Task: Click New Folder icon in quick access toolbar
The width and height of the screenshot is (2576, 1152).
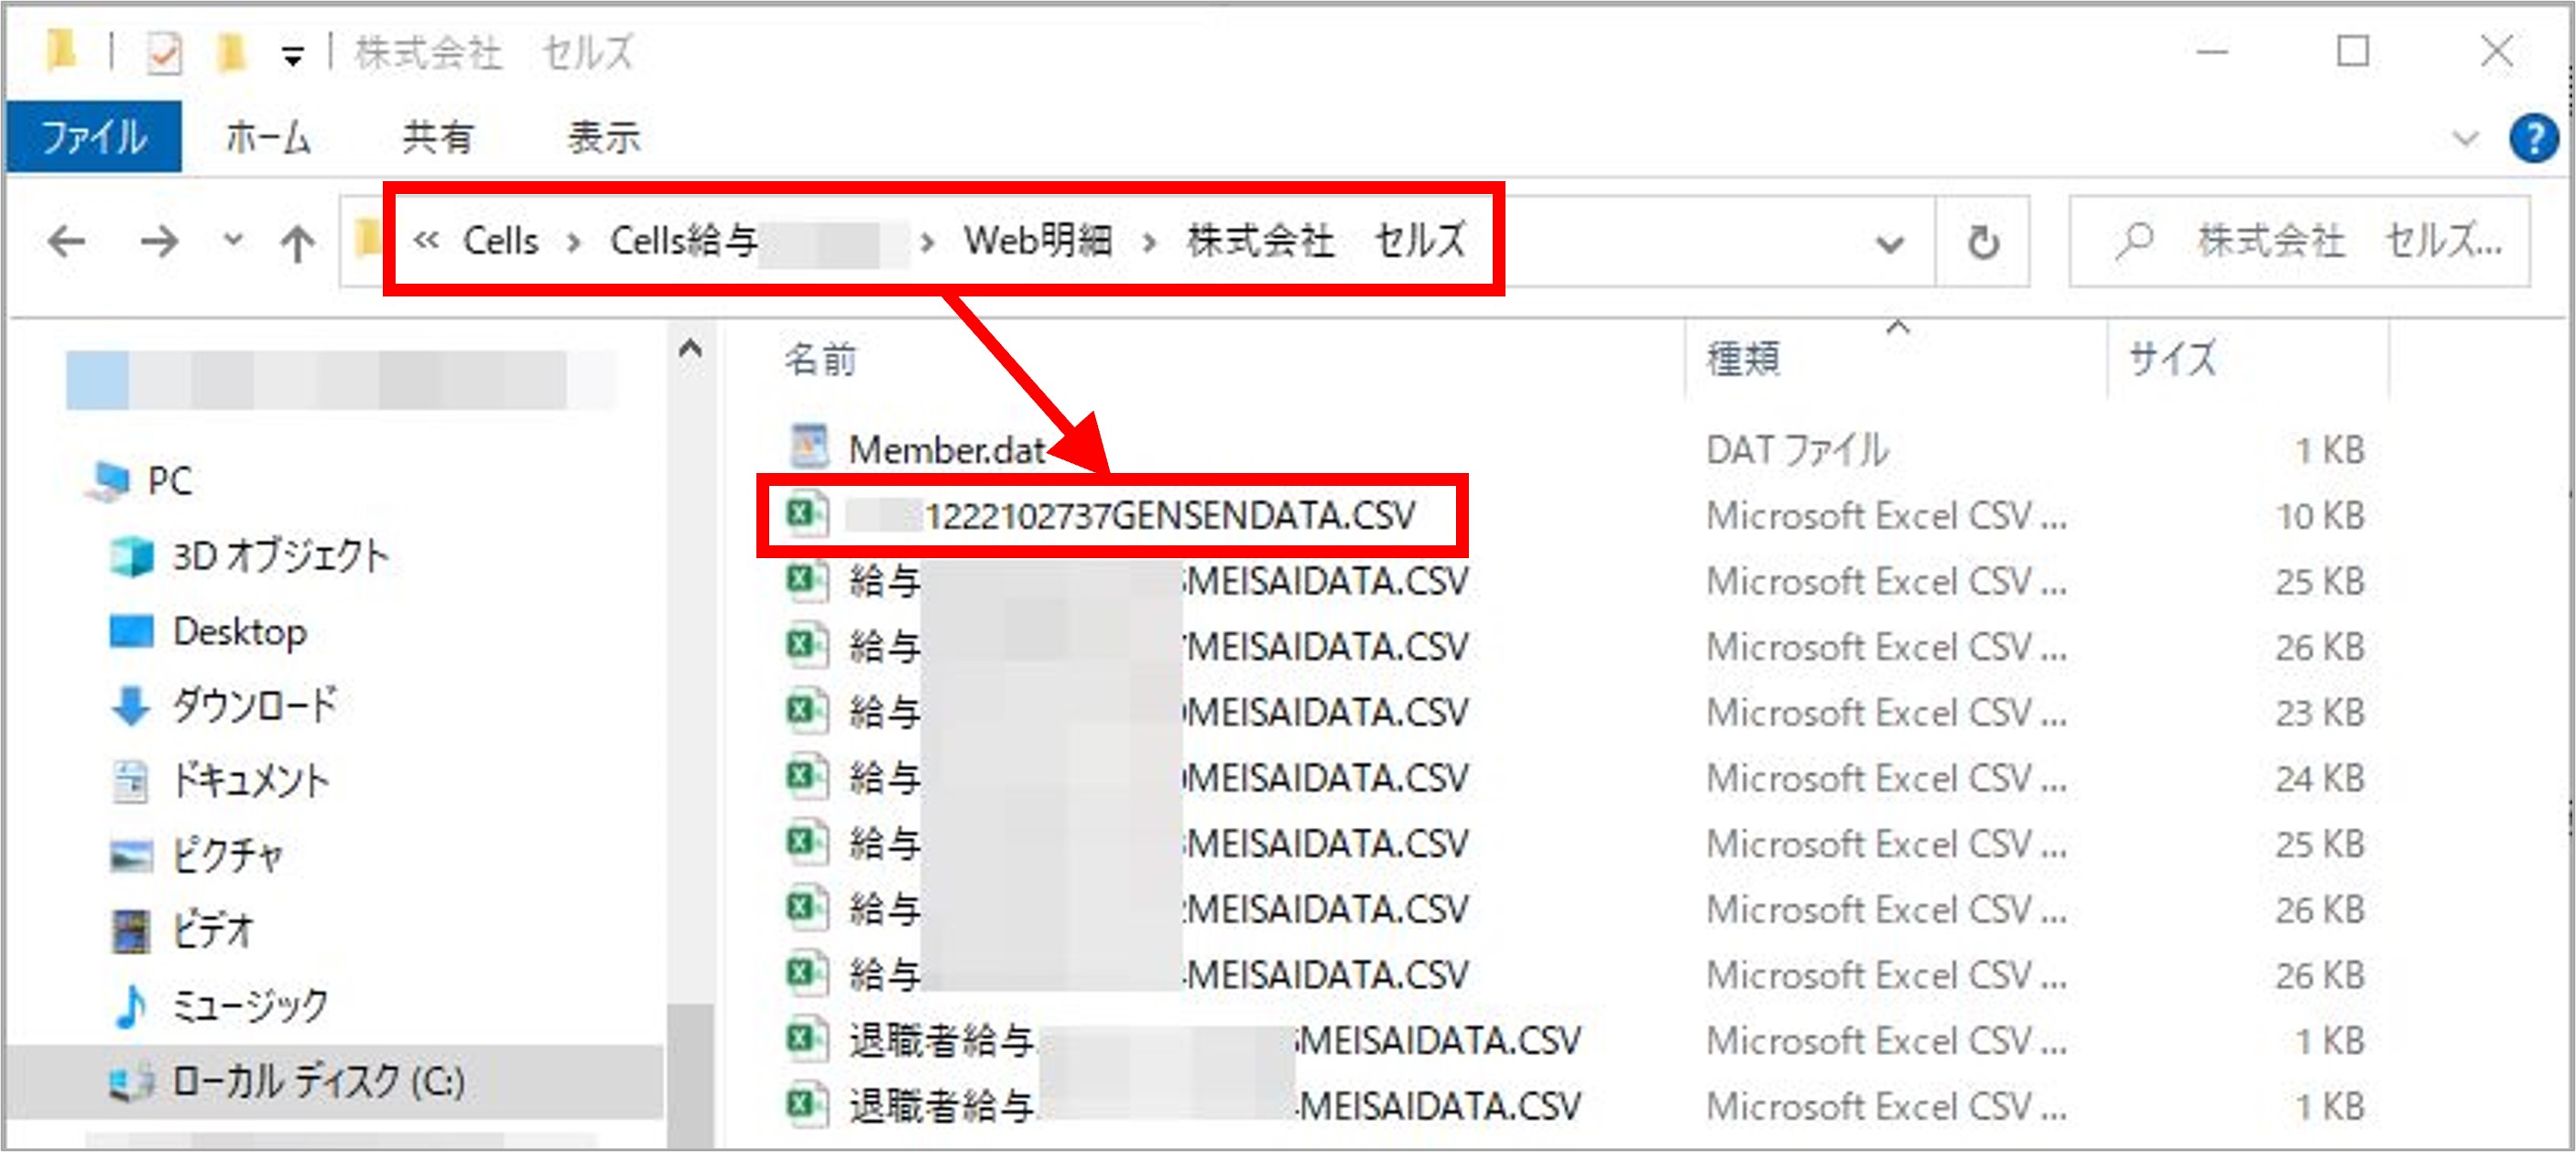Action: (231, 52)
